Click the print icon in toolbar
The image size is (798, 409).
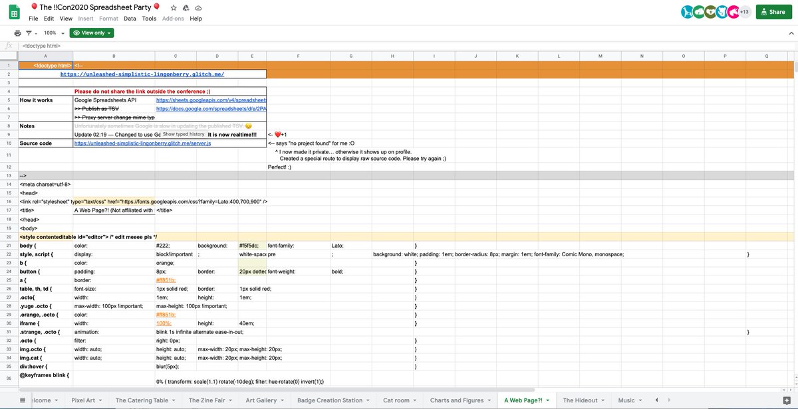(17, 33)
